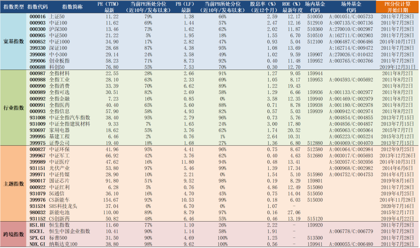Select the 主题指数 category cell
This screenshot has height=248, width=420.
13,184
